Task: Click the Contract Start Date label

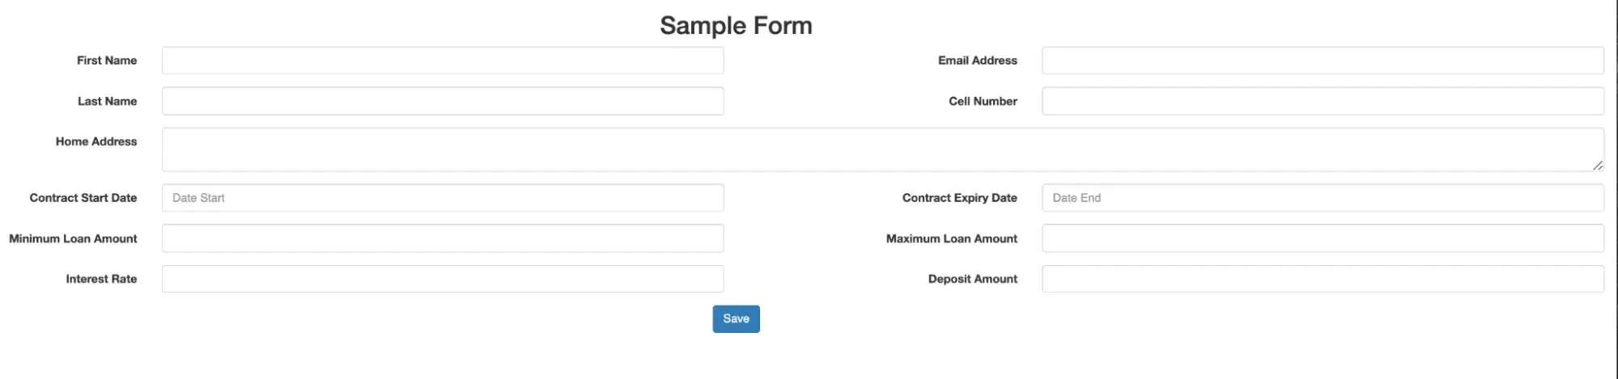Action: tap(83, 198)
